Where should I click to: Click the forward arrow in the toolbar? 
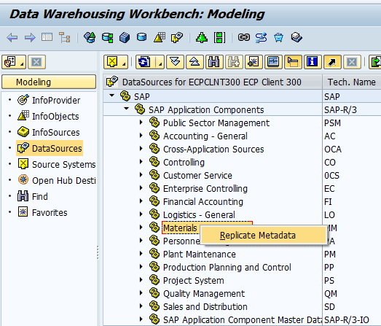click(x=30, y=38)
